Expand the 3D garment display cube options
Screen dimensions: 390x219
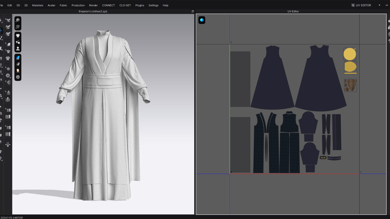18,20
